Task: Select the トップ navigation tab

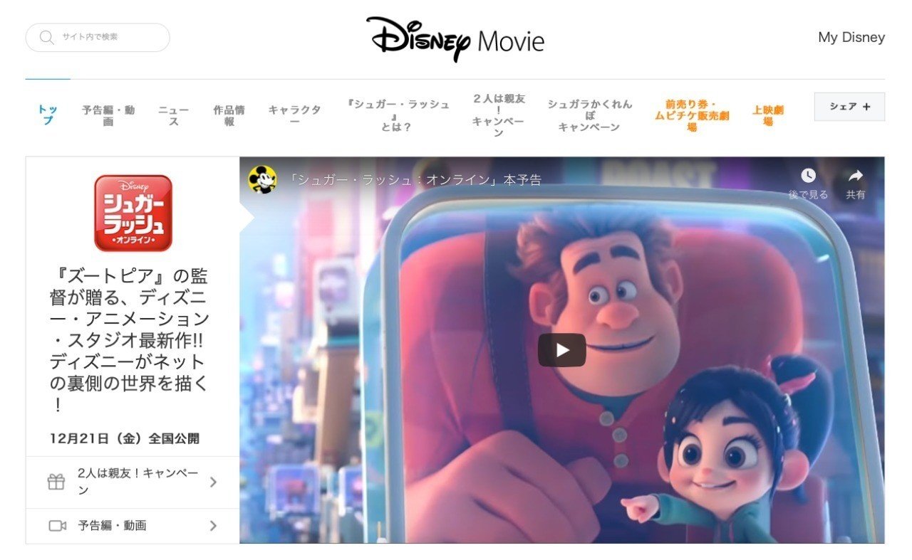Action: [48, 115]
